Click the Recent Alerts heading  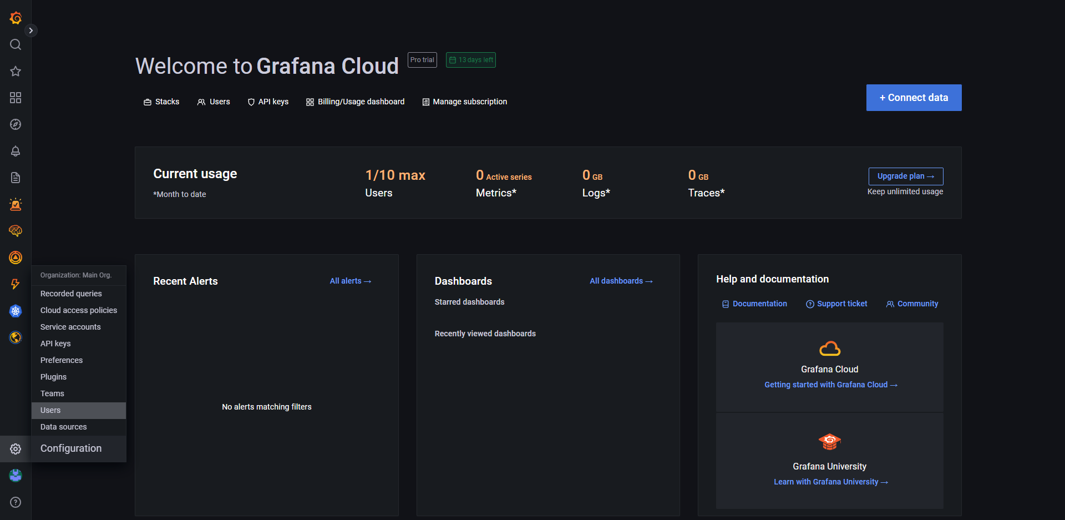click(x=185, y=281)
